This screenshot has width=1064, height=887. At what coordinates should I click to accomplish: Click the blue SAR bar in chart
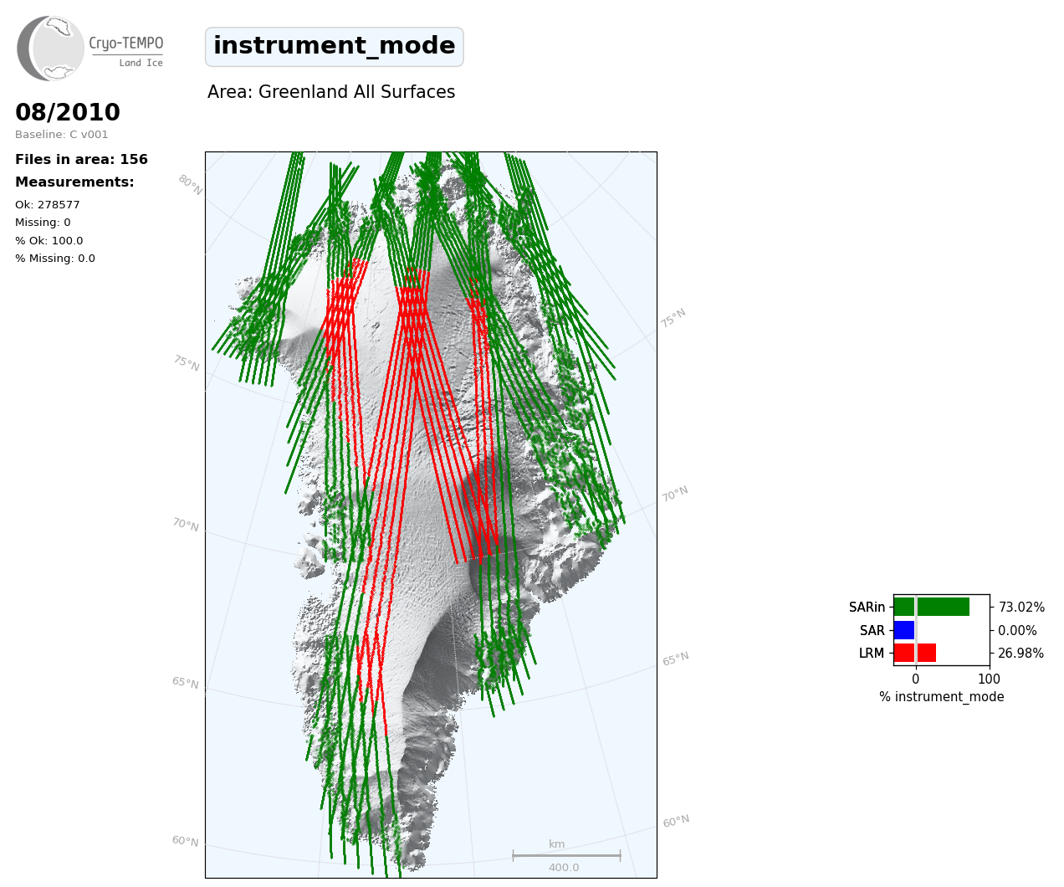(904, 630)
